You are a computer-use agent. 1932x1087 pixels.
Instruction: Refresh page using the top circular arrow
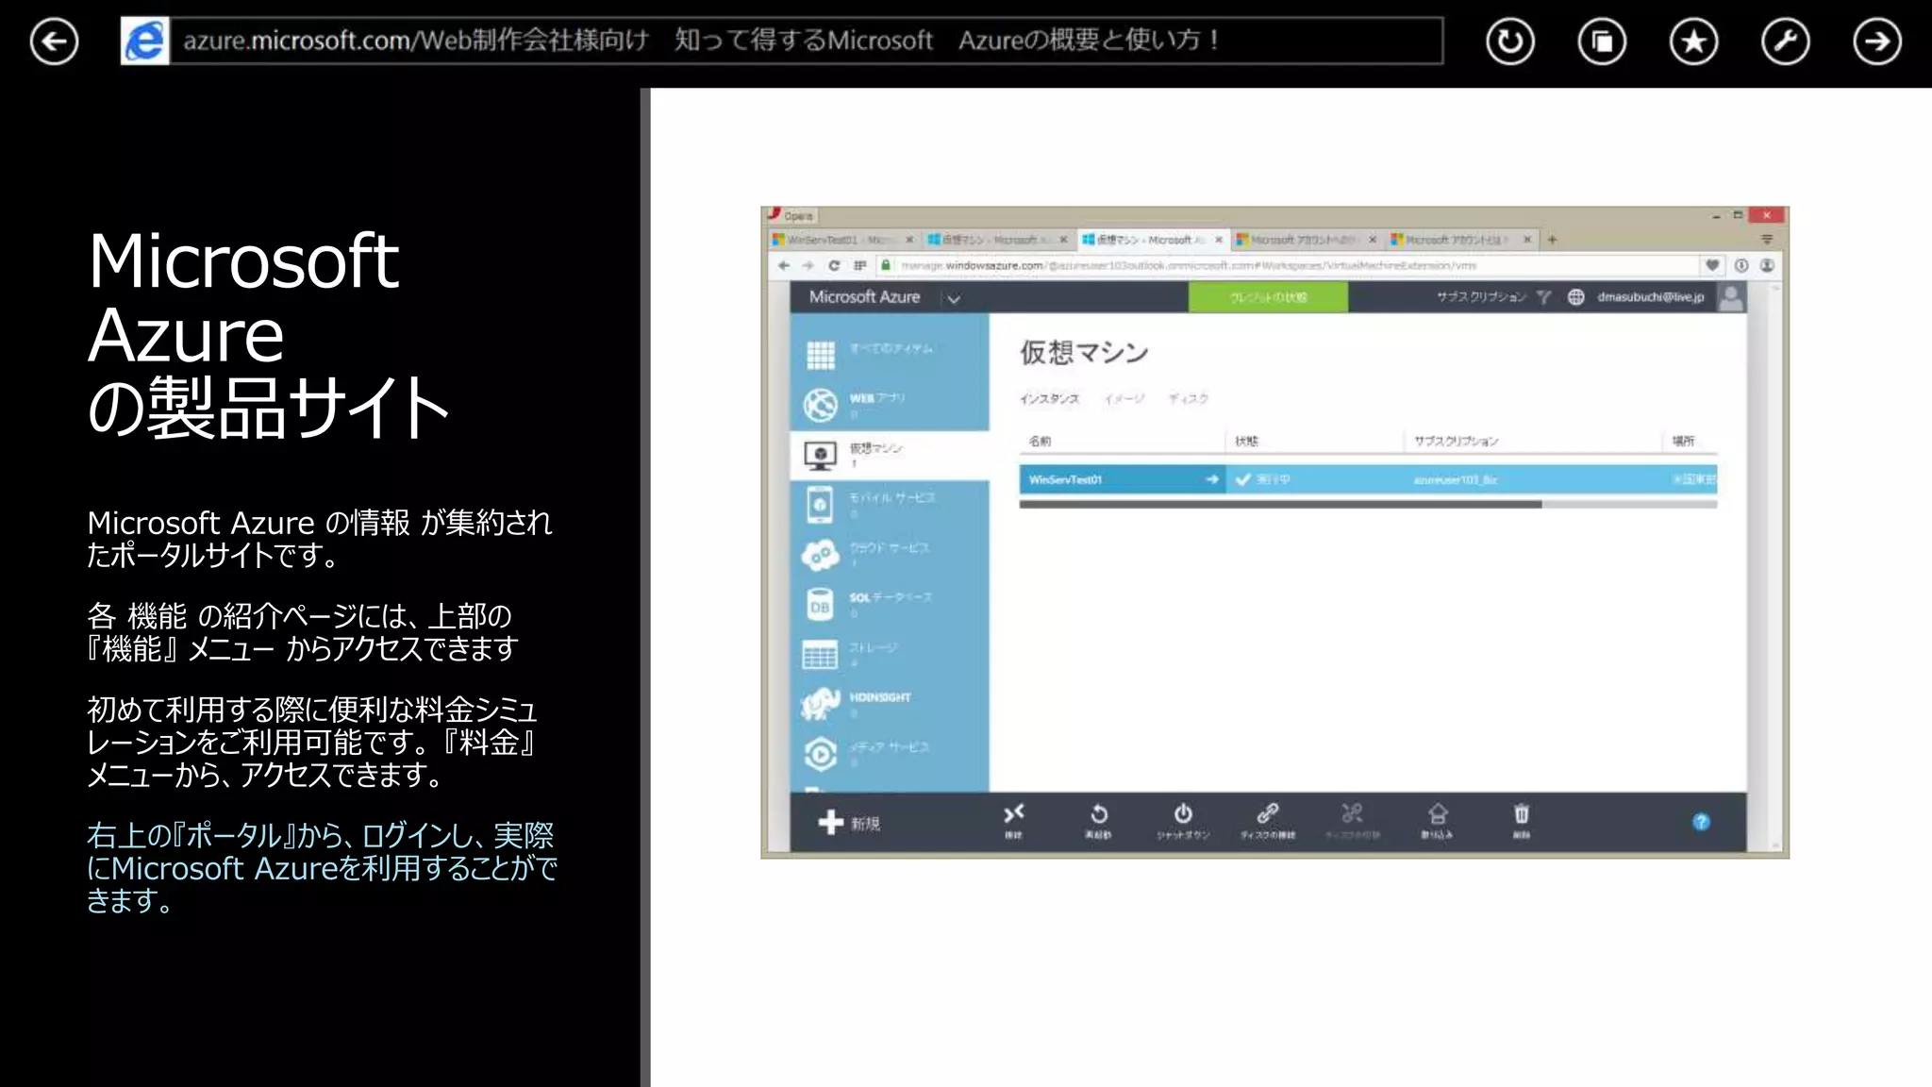(1510, 42)
